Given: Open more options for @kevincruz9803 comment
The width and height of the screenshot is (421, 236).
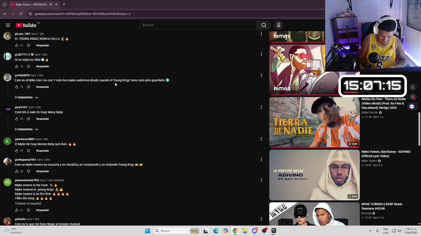Looking at the screenshot, I should 261,139.
